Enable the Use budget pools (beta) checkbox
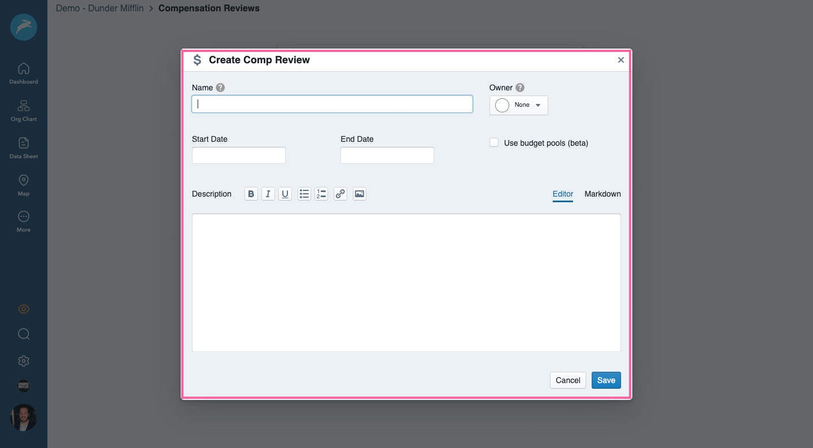The height and width of the screenshot is (448, 813). (494, 143)
